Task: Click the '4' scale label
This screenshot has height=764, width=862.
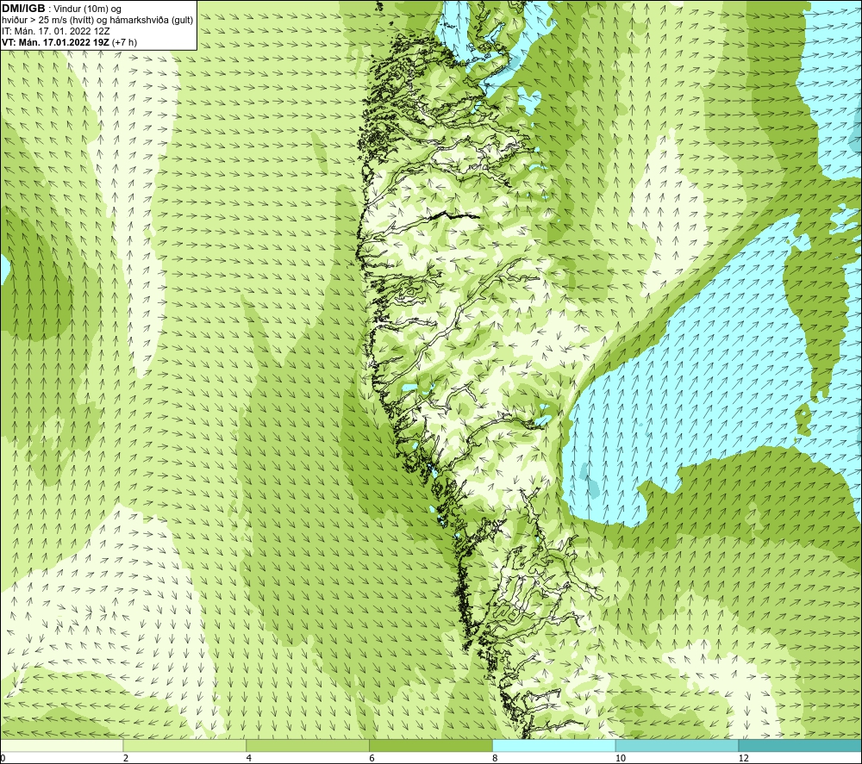Action: click(x=249, y=758)
